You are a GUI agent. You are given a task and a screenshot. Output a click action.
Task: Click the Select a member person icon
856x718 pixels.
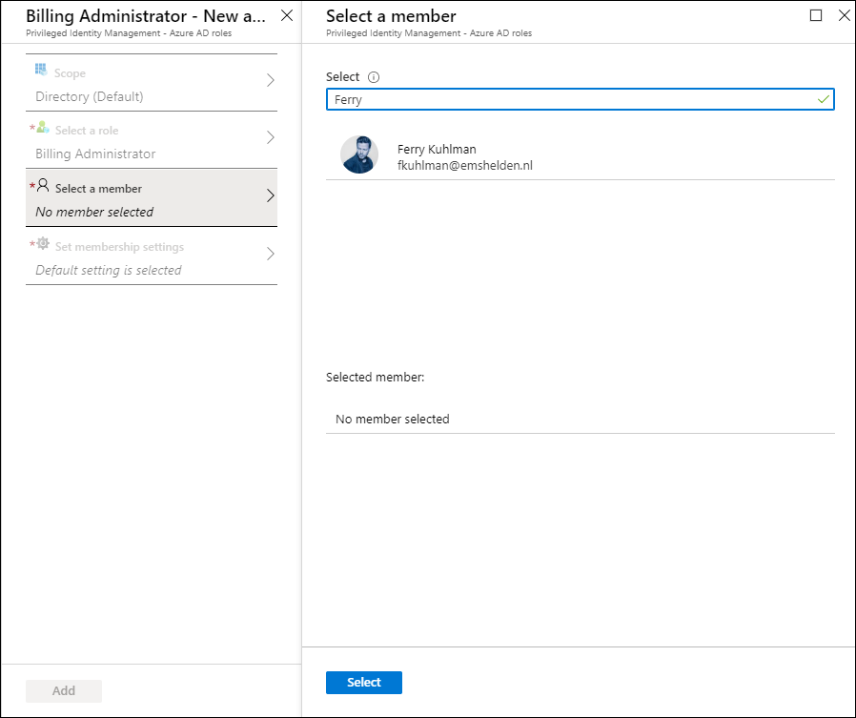pyautogui.click(x=43, y=185)
